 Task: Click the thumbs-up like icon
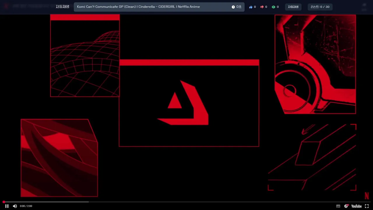click(251, 7)
